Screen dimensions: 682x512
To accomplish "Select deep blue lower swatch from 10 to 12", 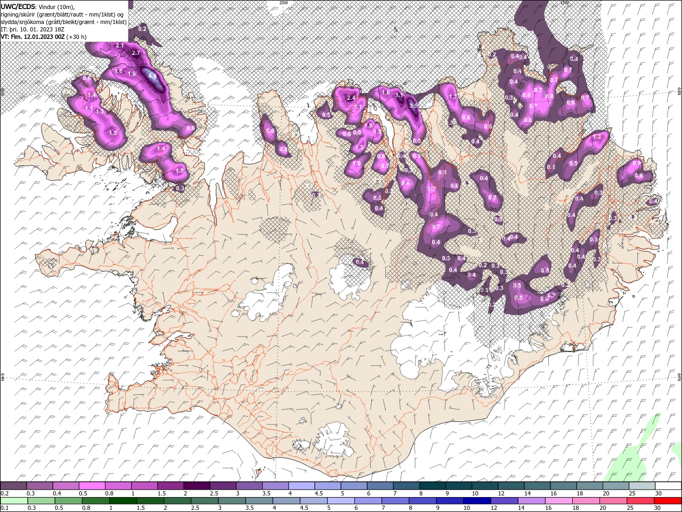I will (x=477, y=501).
